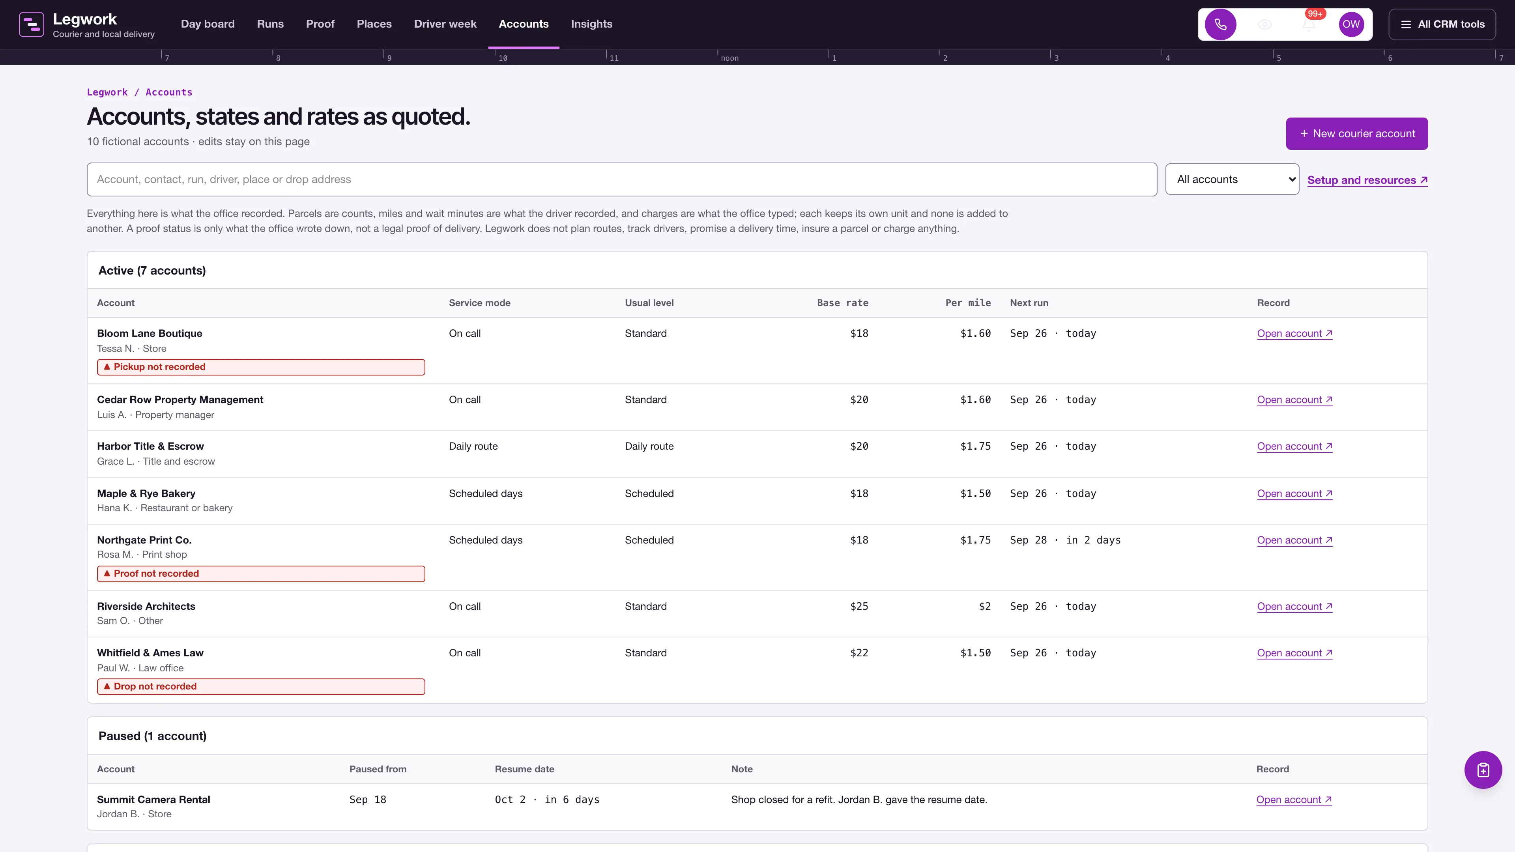Go to the Proof tab
Viewport: 1515px width, 852px height.
click(x=320, y=24)
